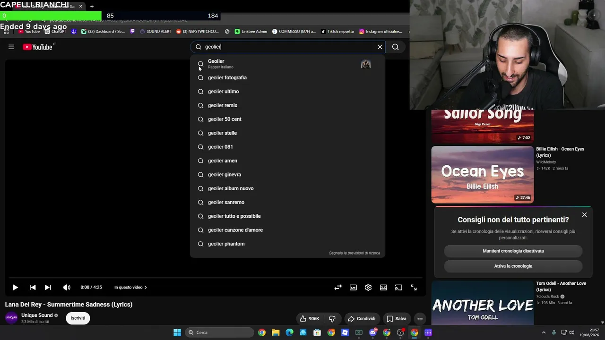605x340 pixels.
Task: Open the Linktree Admin bookmark
Action: pos(251,32)
